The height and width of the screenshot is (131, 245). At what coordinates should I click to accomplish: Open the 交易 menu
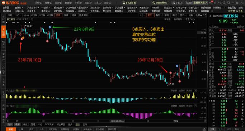98,2
